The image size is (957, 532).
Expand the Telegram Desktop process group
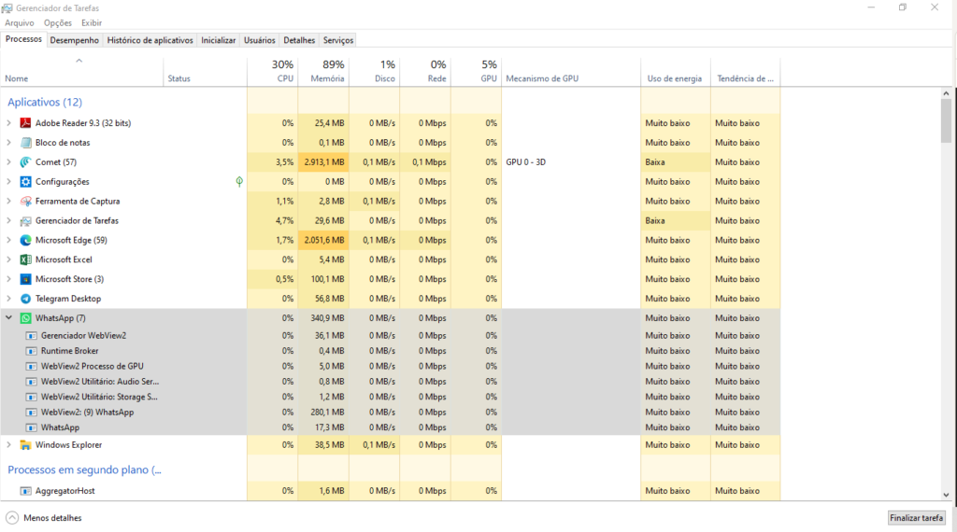[8, 299]
